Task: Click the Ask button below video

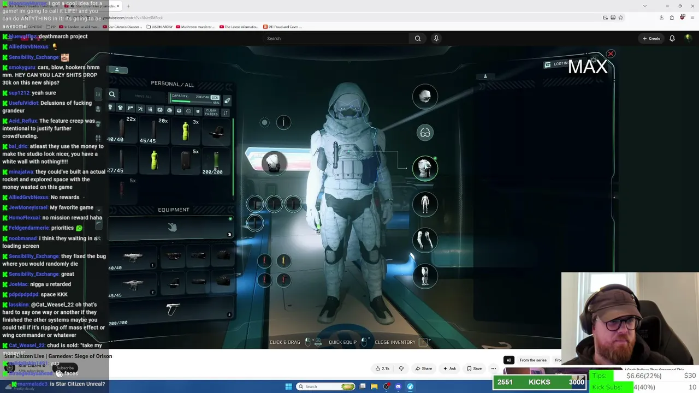Action: tap(449, 368)
